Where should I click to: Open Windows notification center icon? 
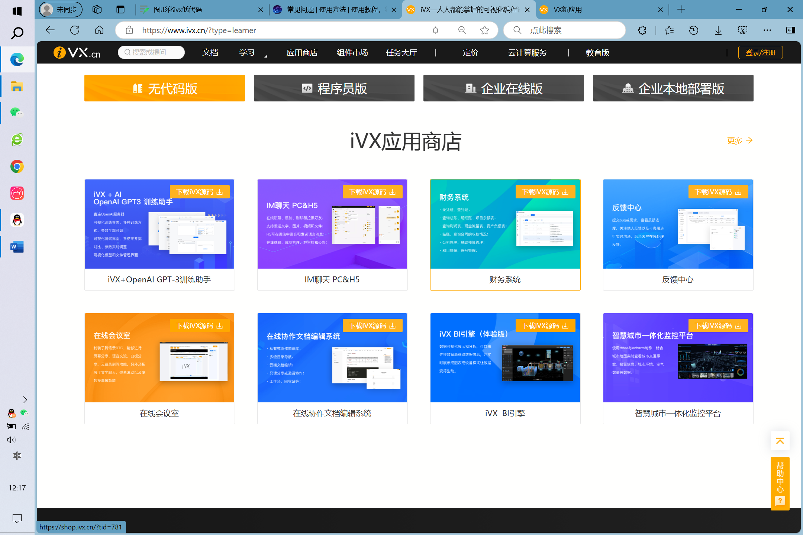17,518
